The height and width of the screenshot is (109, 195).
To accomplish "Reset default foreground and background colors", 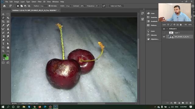I will (x=3, y=59).
